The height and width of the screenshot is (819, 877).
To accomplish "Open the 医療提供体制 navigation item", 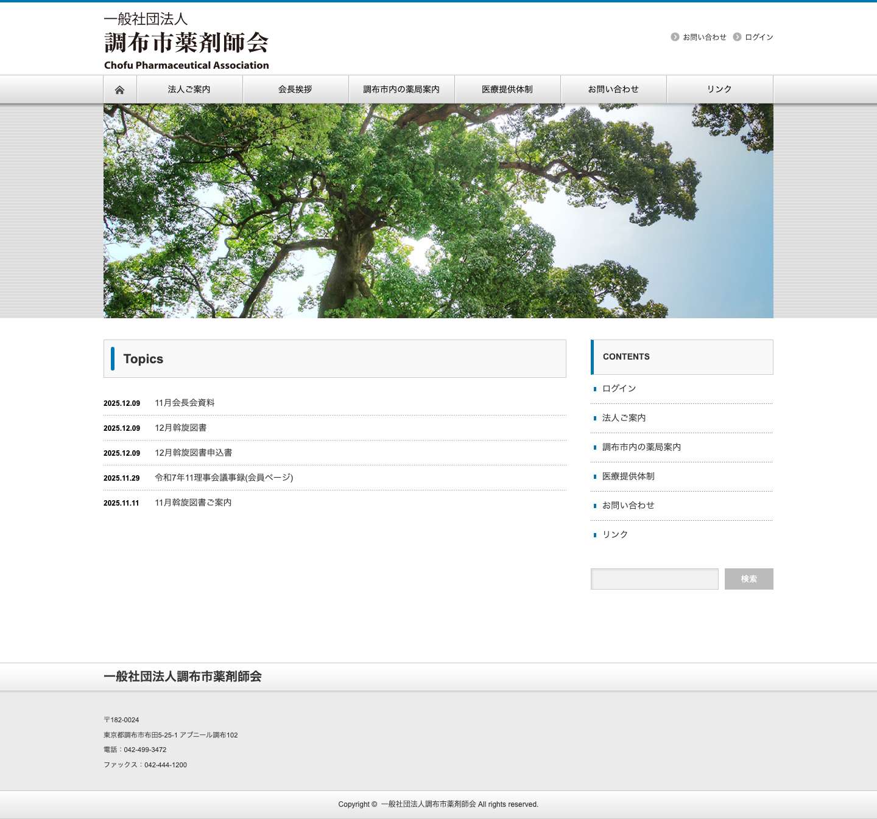I will (507, 89).
